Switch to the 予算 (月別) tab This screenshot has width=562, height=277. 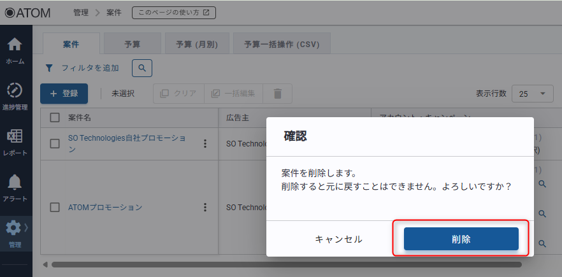192,45
